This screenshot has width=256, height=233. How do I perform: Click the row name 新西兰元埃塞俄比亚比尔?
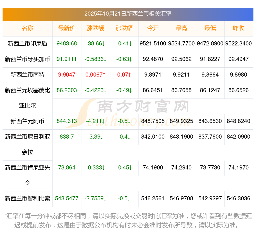point(27,98)
